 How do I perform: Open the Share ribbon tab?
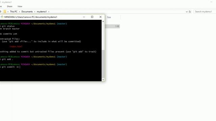tap(9, 6)
